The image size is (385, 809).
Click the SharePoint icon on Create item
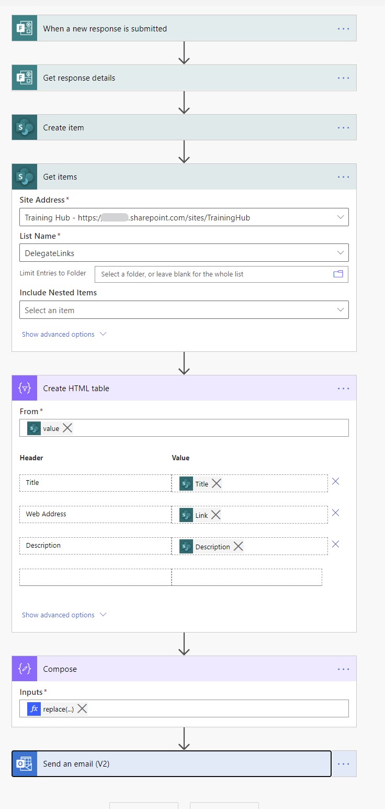click(x=24, y=127)
